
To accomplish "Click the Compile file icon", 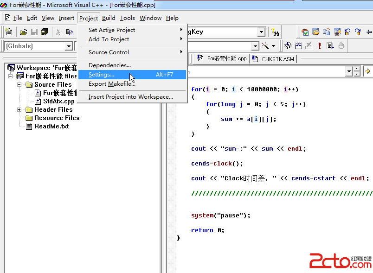I will pos(288,45).
